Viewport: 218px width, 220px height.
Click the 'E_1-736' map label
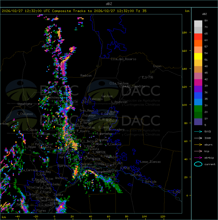coord(148,77)
